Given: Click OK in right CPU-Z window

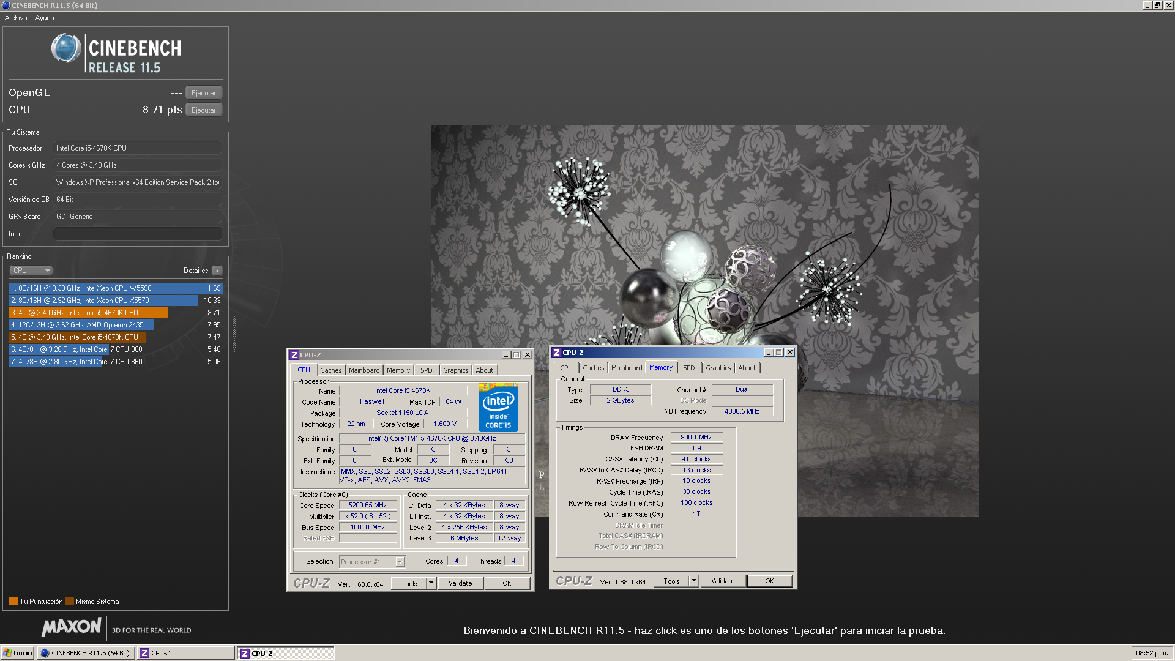Looking at the screenshot, I should [x=769, y=581].
